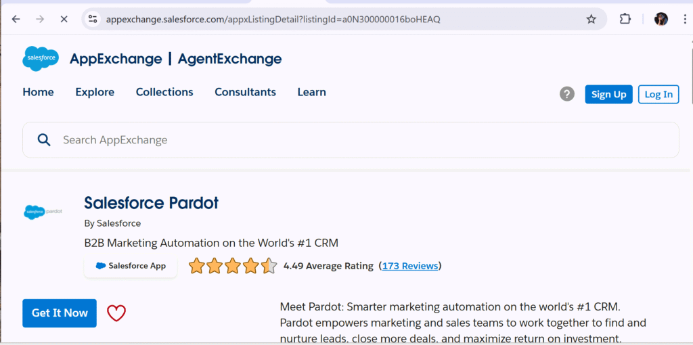Image resolution: width=693 pixels, height=345 pixels.
Task: Open site information icon in address bar
Action: [x=93, y=19]
